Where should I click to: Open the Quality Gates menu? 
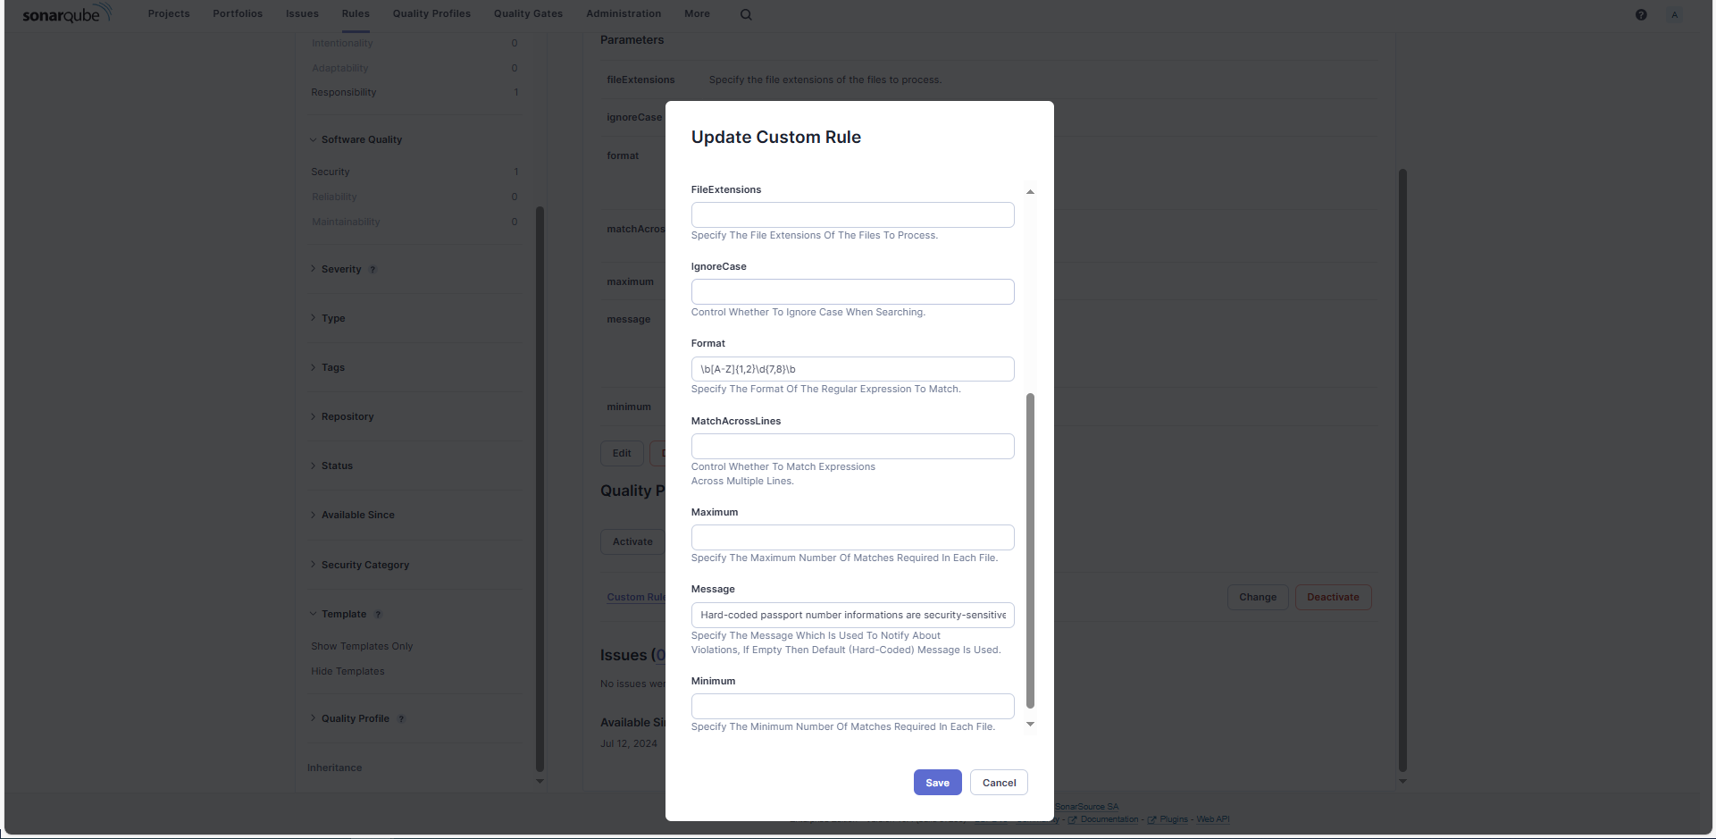point(528,13)
